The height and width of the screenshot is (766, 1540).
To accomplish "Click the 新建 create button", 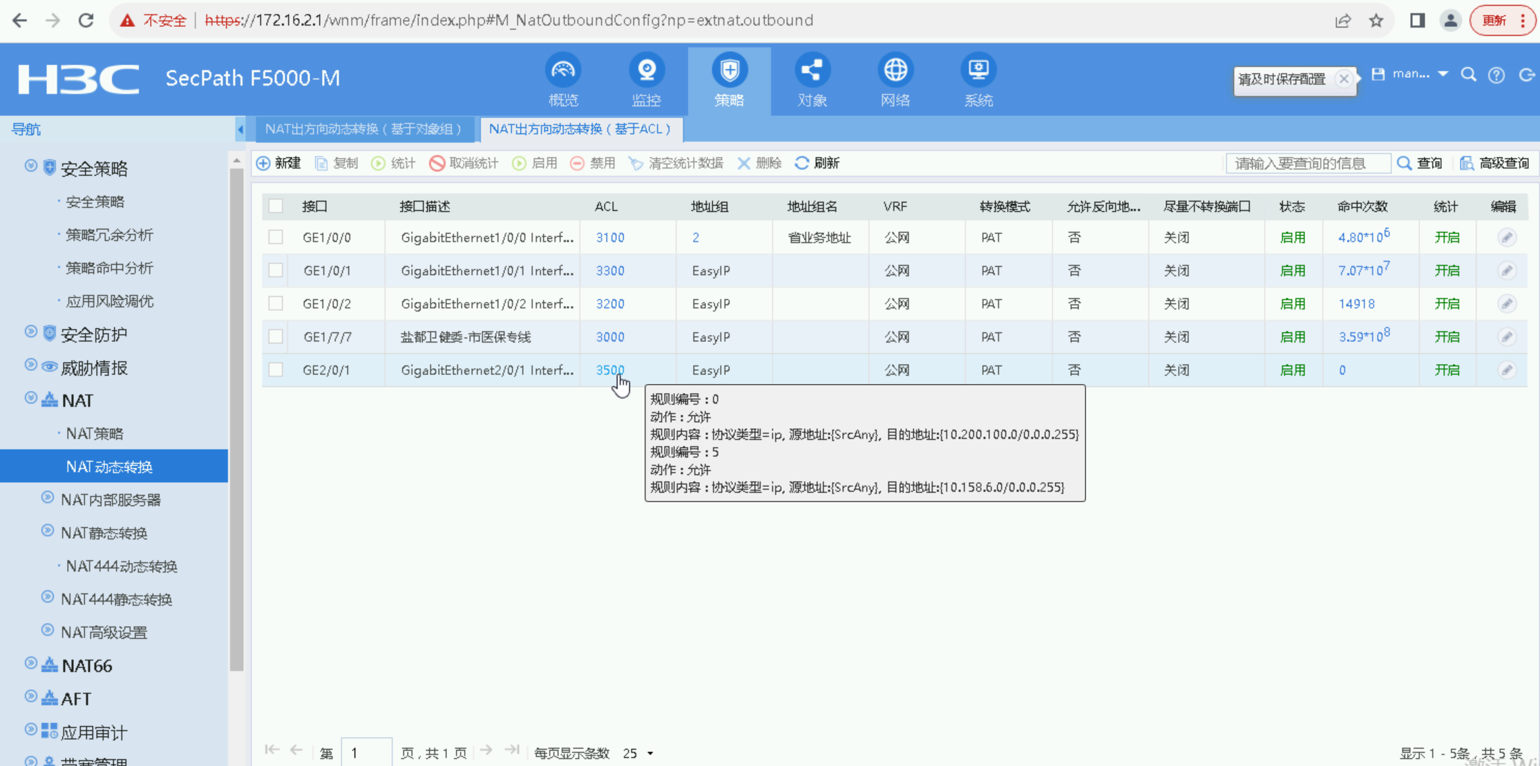I will pyautogui.click(x=278, y=163).
